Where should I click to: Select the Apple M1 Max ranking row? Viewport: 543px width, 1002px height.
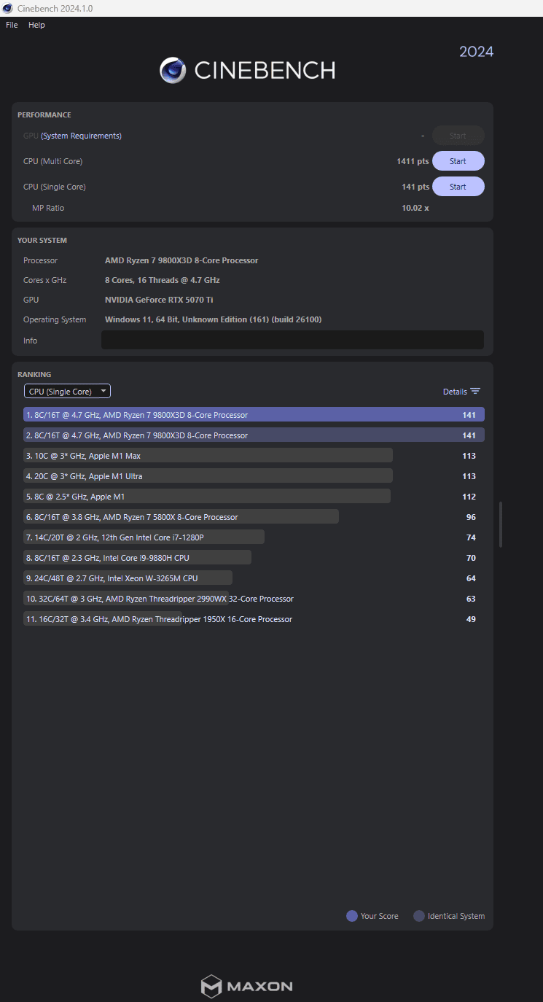[254, 456]
